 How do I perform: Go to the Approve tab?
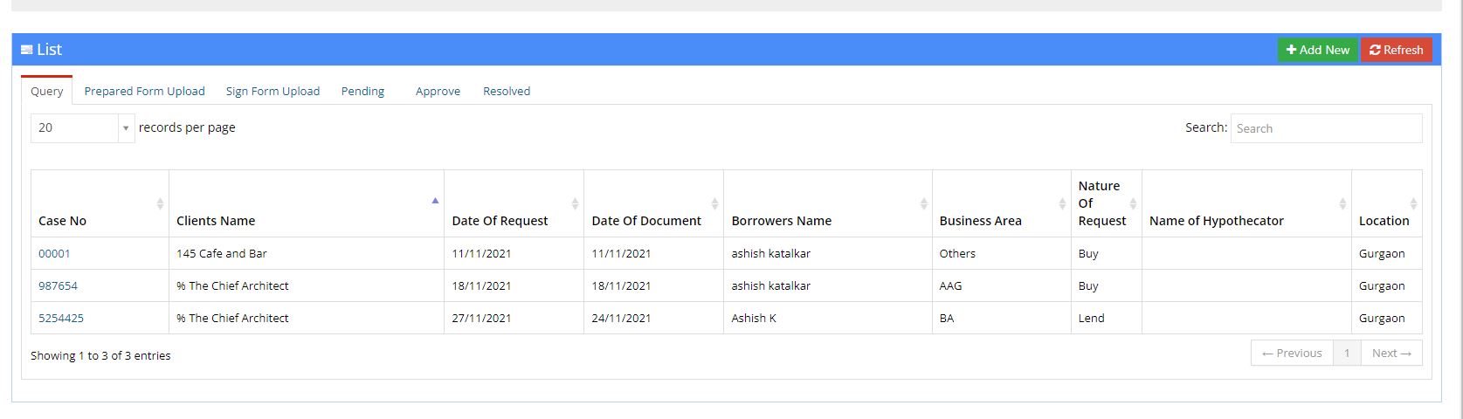[438, 91]
